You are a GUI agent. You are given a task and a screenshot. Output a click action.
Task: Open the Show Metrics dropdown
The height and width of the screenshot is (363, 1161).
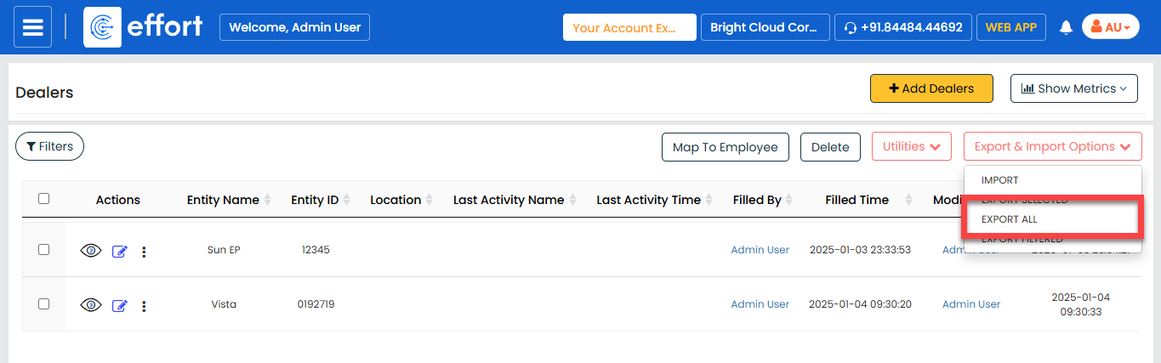tap(1073, 88)
